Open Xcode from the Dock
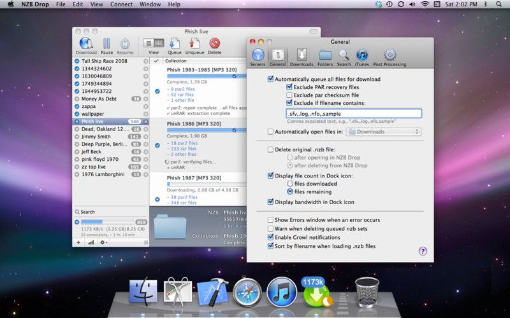Screen dimensions: 510x318 point(212,292)
